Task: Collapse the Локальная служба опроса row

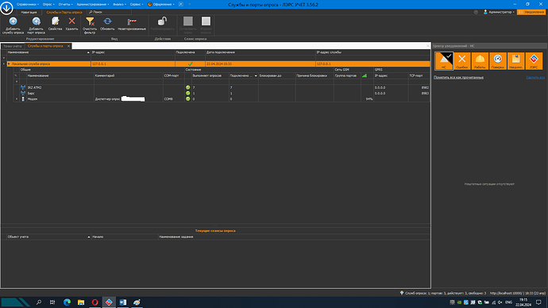Action: (4, 64)
